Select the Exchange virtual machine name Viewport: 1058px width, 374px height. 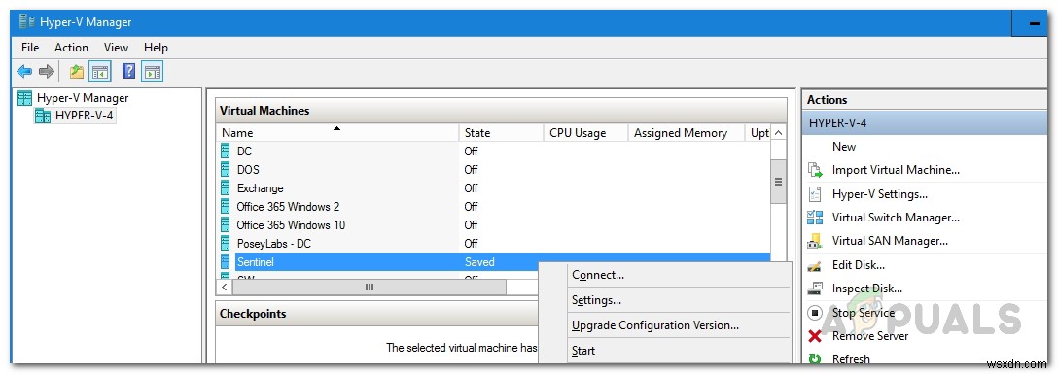click(x=261, y=188)
